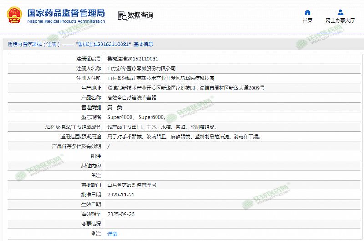Click approval department 山东省药品监督管理局

(x=131, y=185)
